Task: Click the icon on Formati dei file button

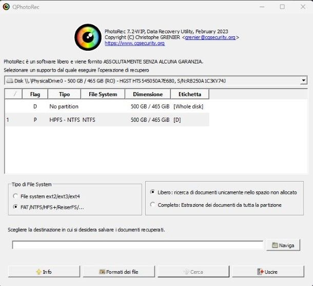Action: [x=102, y=272]
